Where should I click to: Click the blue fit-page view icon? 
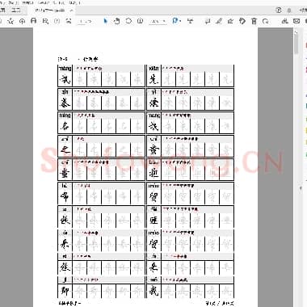coord(175,21)
